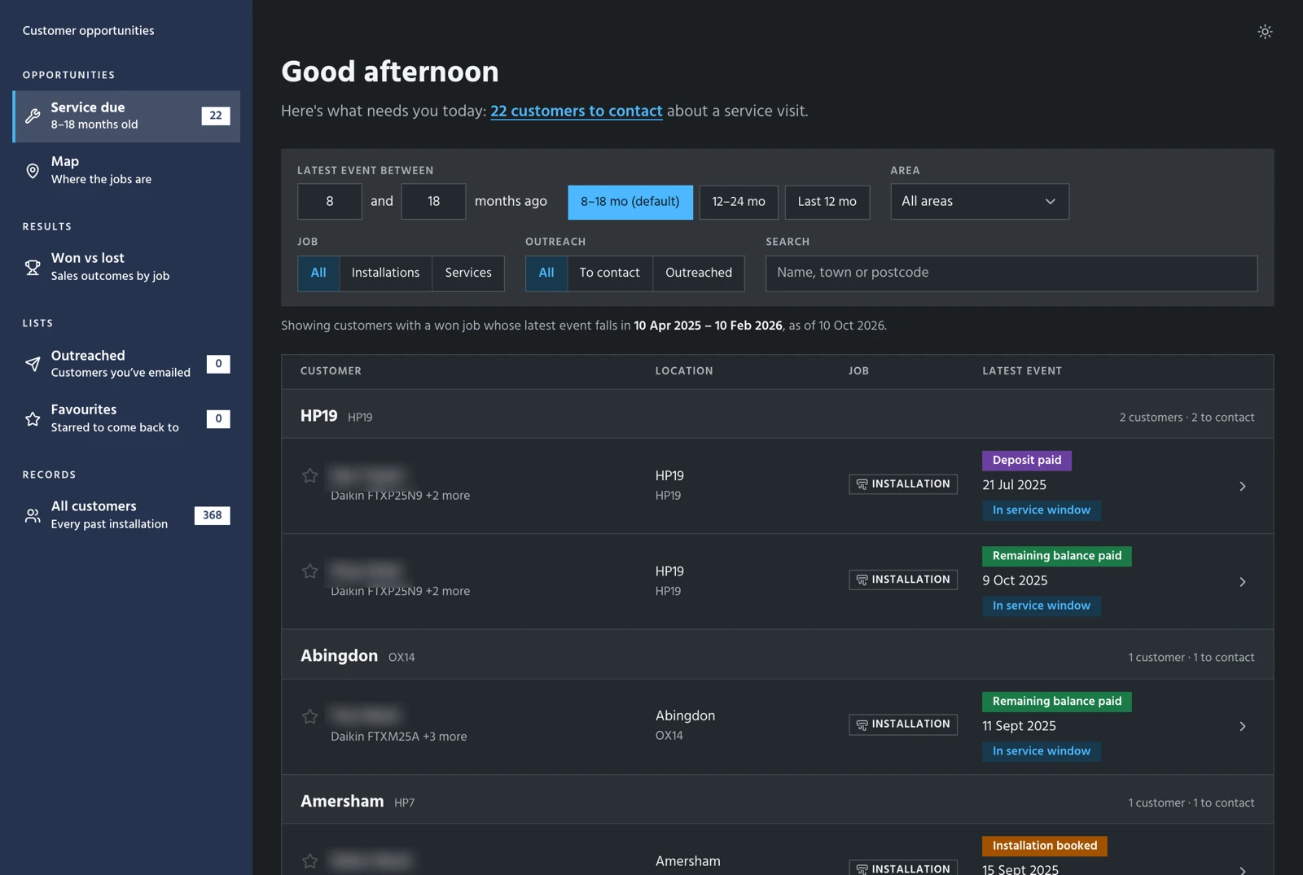Open the 9 Oct 2025 row chevron
This screenshot has width=1303, height=875.
click(x=1243, y=582)
